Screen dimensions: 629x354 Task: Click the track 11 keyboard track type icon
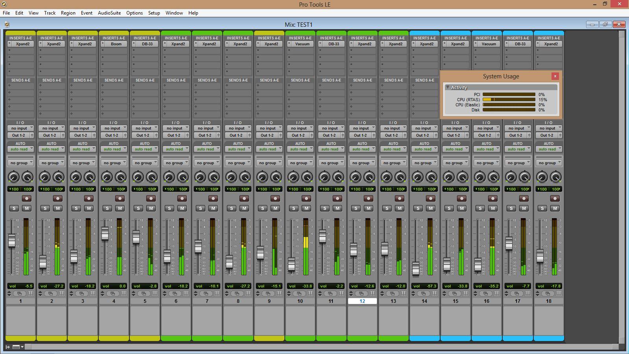click(341, 294)
